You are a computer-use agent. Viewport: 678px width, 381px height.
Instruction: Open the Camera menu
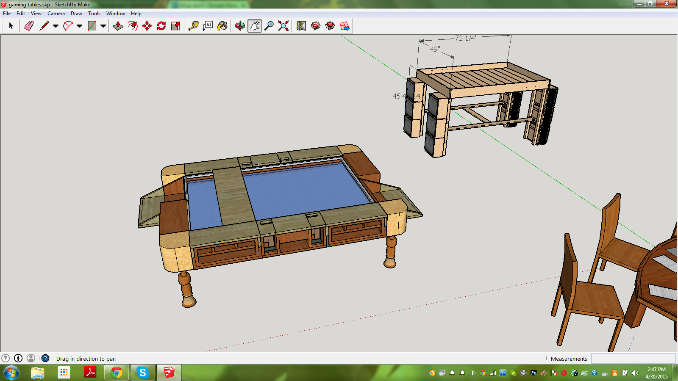(x=56, y=14)
